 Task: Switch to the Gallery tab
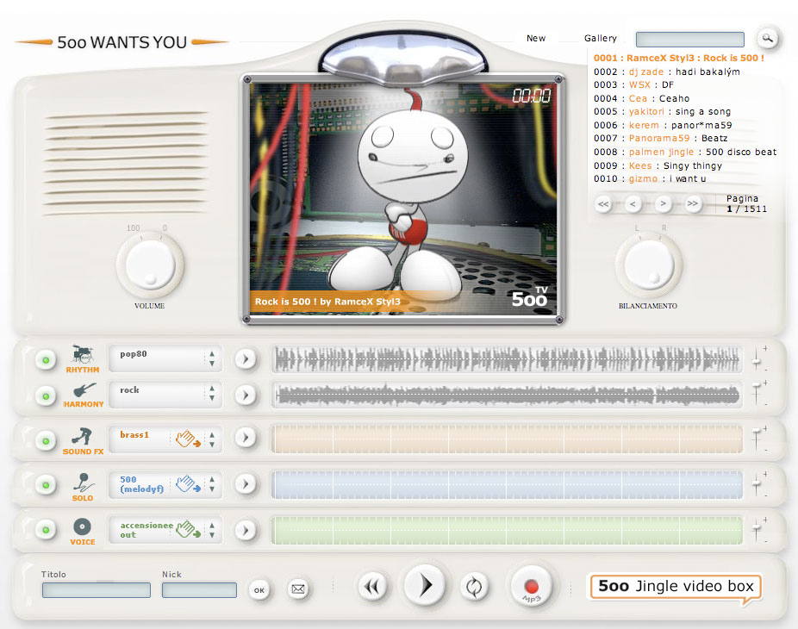point(601,38)
